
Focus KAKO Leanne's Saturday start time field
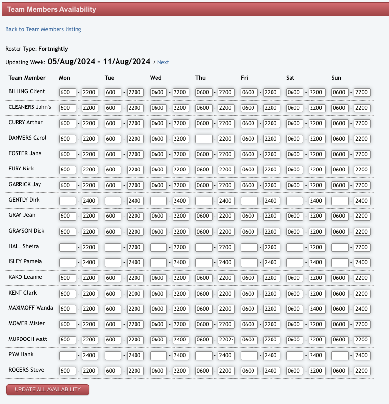(x=294, y=278)
